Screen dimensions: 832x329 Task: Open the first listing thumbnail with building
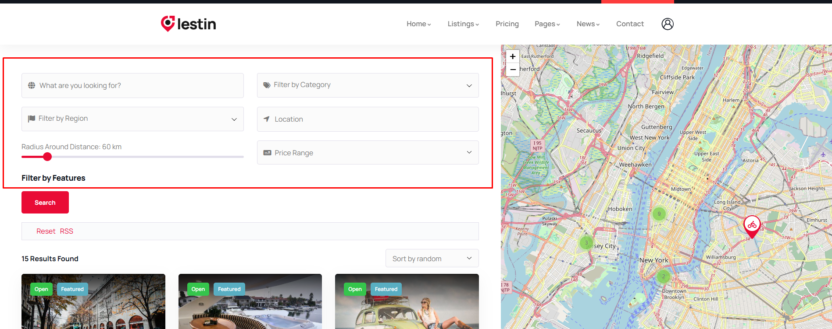[93, 301]
